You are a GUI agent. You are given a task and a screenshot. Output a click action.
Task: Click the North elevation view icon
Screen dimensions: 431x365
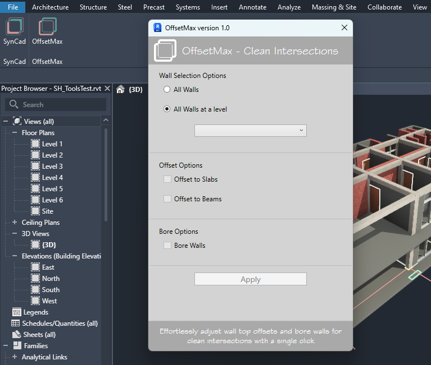pyautogui.click(x=35, y=278)
